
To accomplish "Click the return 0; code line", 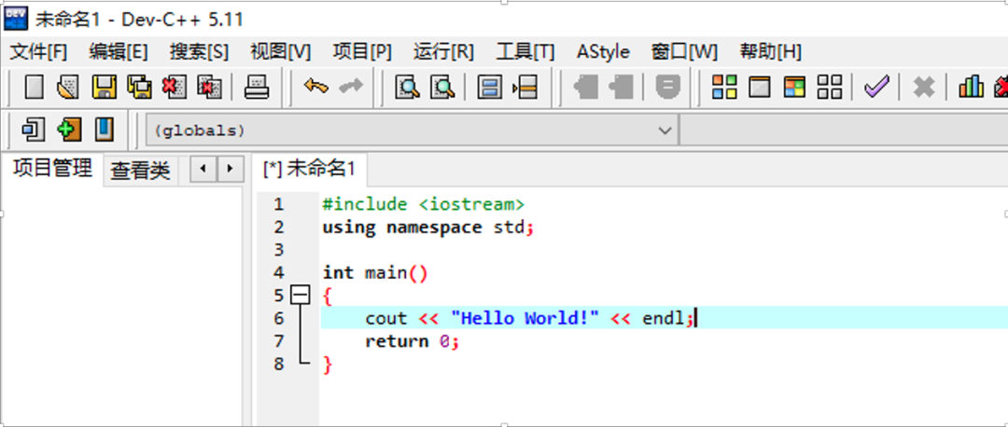I will pyautogui.click(x=413, y=341).
